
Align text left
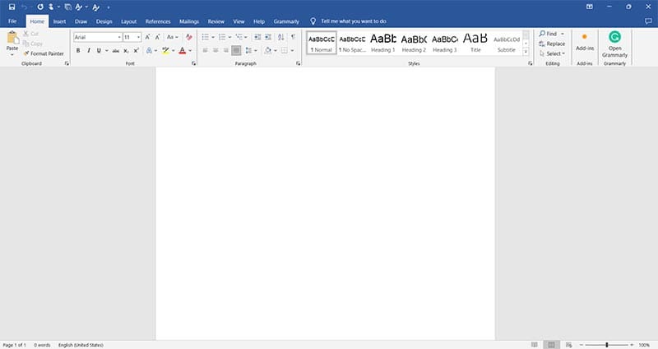(205, 51)
